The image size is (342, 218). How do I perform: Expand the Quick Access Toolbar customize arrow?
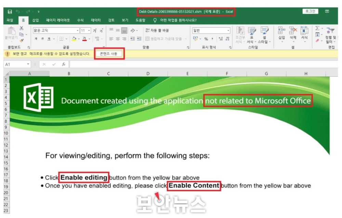[x=39, y=12]
